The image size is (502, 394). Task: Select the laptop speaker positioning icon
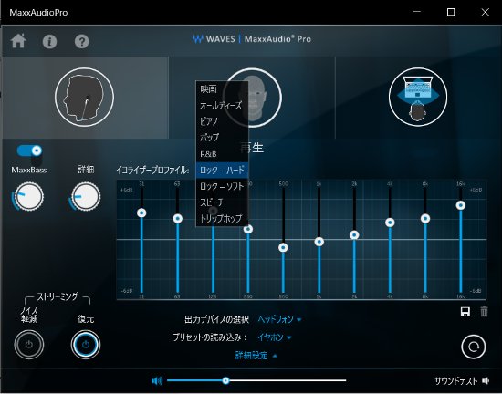tap(418, 97)
